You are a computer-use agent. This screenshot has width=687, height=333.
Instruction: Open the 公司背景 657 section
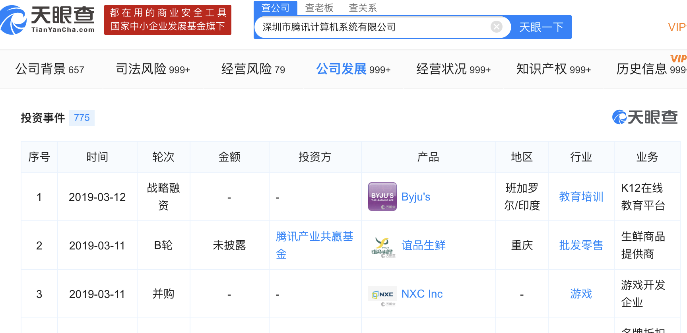(50, 69)
